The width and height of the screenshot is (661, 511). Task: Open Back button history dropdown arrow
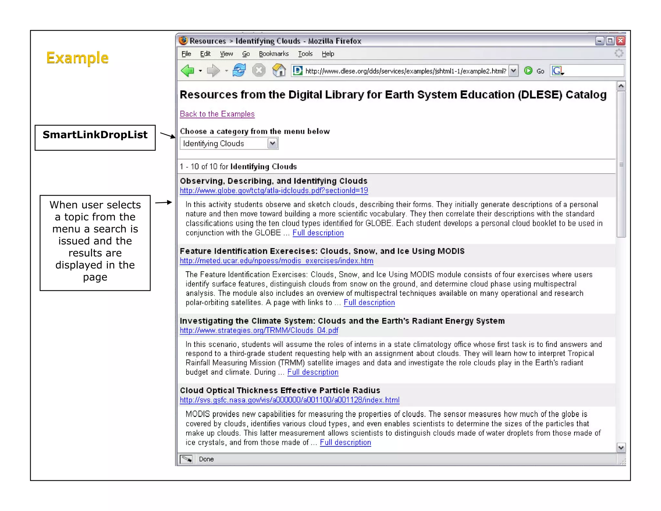[200, 71]
